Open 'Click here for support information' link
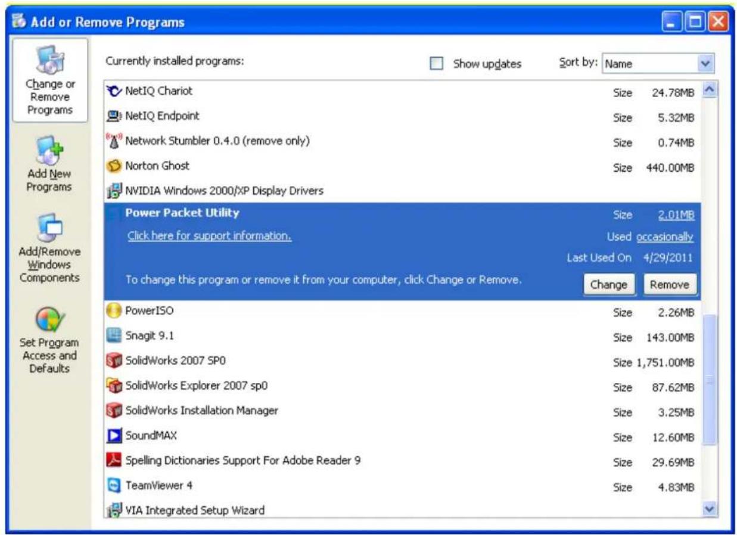 point(209,236)
